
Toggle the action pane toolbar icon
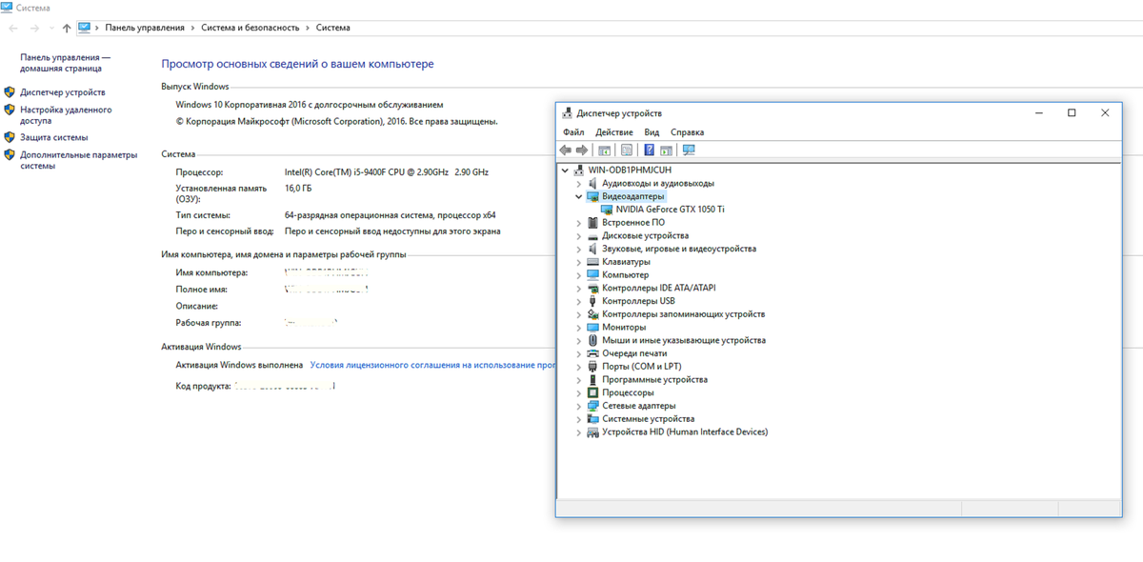coord(666,151)
